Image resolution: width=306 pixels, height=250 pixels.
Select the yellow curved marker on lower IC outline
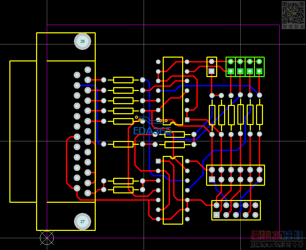click(x=173, y=157)
